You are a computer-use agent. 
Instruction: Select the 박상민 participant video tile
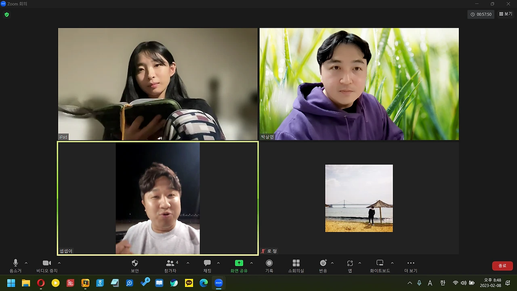pos(359,84)
